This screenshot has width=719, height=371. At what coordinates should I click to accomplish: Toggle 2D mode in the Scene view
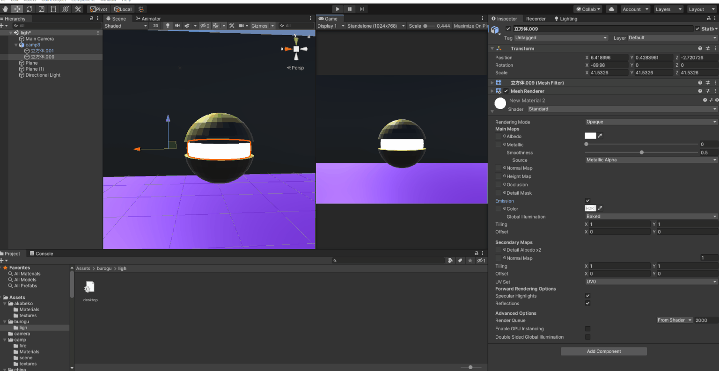(155, 26)
